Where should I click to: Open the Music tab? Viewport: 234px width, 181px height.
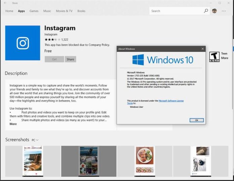point(47,11)
